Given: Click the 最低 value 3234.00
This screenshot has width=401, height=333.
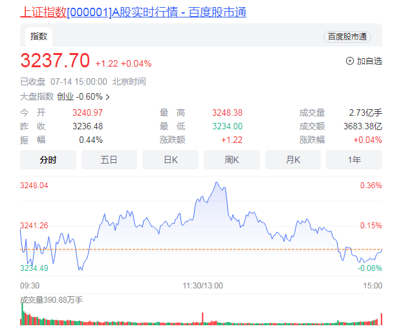Looking at the screenshot, I should pyautogui.click(x=227, y=126).
